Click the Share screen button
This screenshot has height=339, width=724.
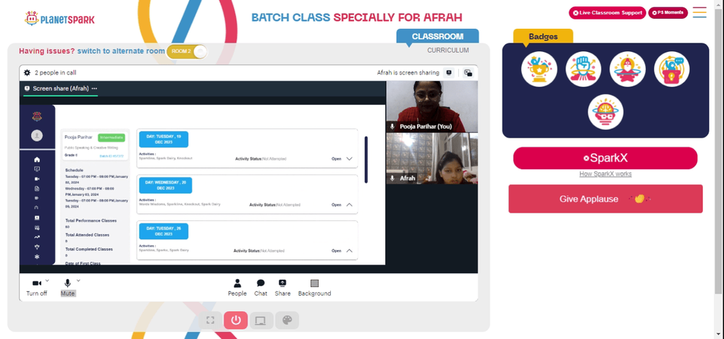(282, 288)
